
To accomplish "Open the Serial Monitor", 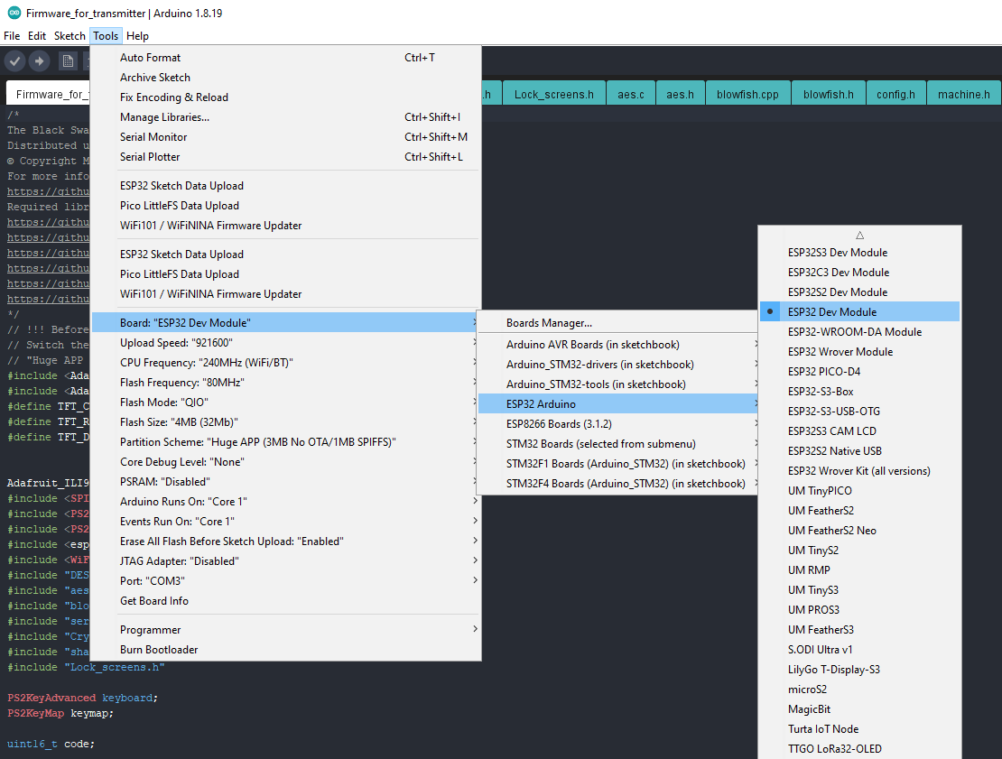I will pyautogui.click(x=285, y=136).
